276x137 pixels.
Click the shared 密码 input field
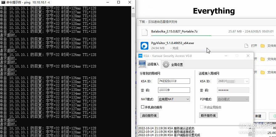[174, 90]
